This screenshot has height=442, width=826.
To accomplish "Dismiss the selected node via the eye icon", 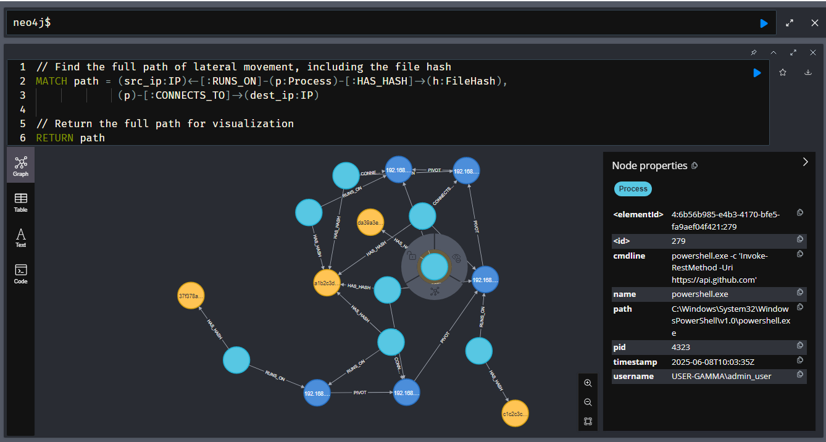I will tap(457, 258).
